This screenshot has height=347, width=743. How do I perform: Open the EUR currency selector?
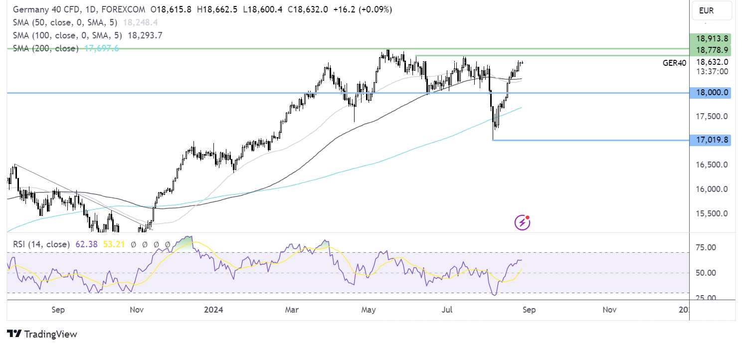point(711,10)
